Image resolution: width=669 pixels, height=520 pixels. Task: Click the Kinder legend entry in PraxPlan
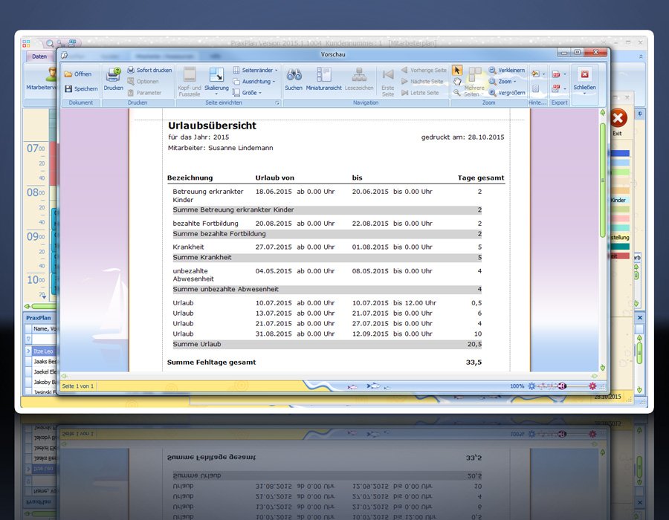coord(618,200)
